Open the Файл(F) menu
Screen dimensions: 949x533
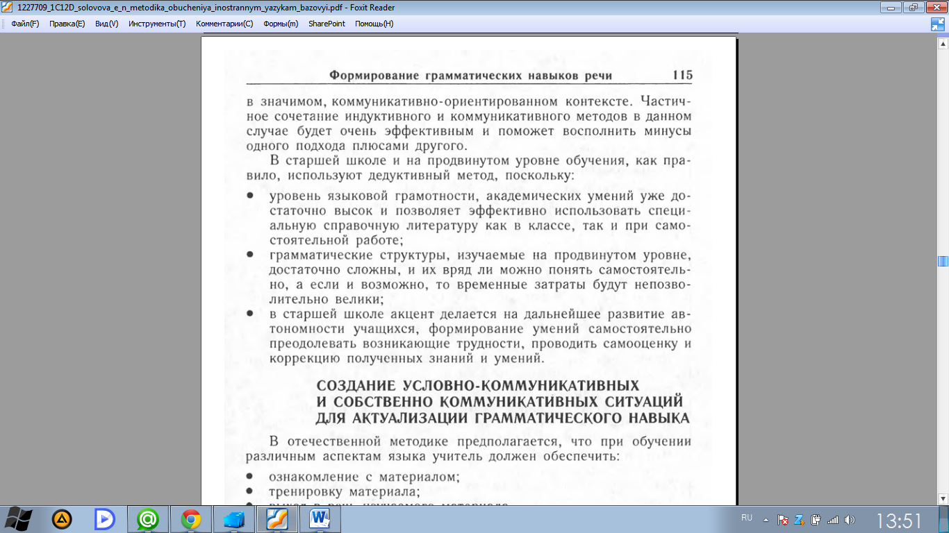click(25, 24)
